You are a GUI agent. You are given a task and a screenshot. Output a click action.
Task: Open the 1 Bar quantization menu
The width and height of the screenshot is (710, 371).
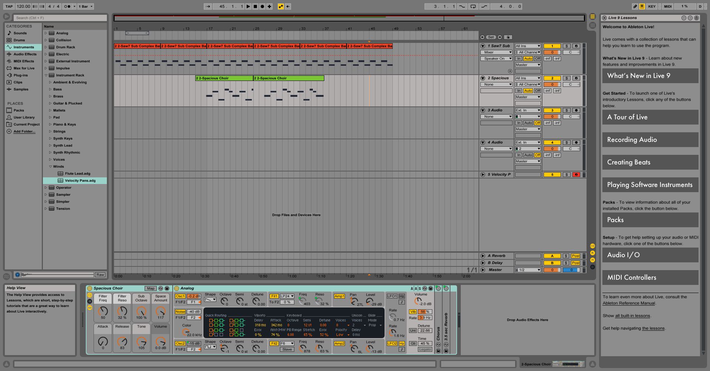85,6
